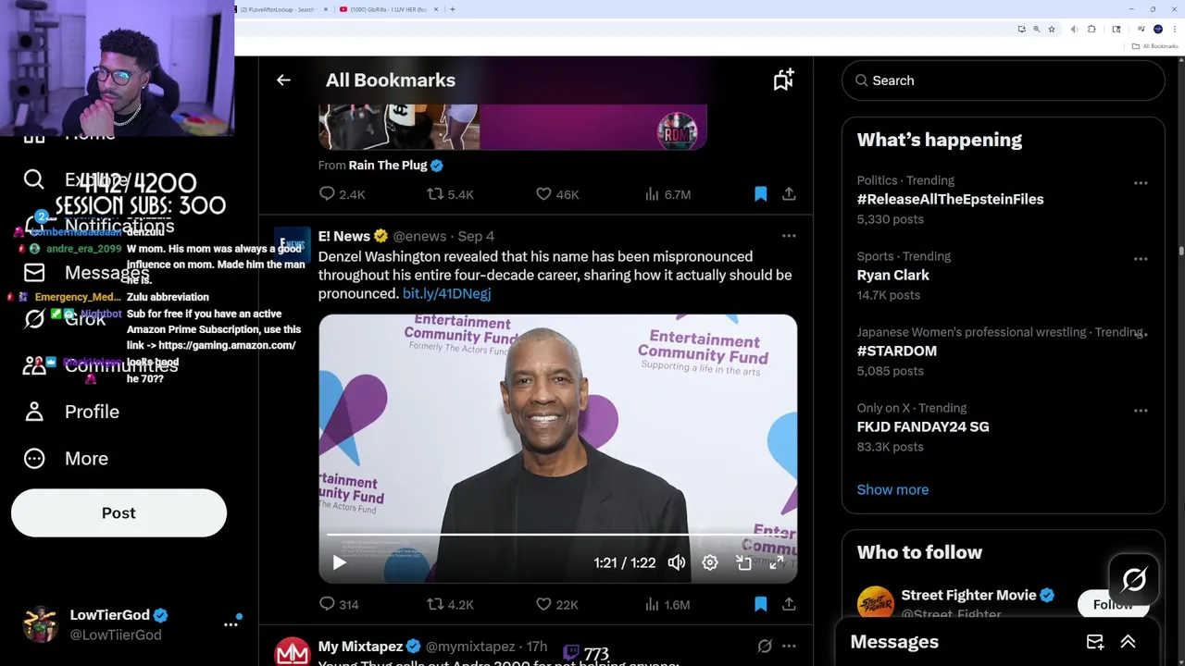Open video settings gear
The height and width of the screenshot is (666, 1185).
coord(710,562)
